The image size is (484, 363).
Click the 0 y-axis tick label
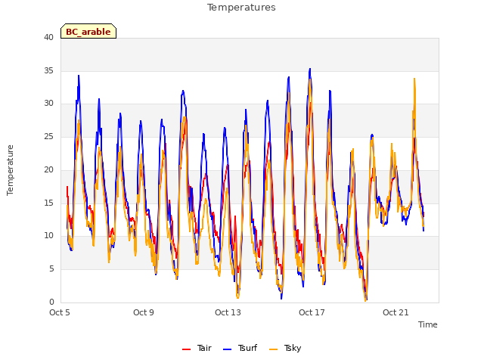[x=51, y=302]
